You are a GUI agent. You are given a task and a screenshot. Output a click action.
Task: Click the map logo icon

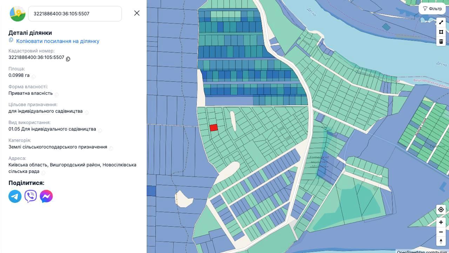18,14
